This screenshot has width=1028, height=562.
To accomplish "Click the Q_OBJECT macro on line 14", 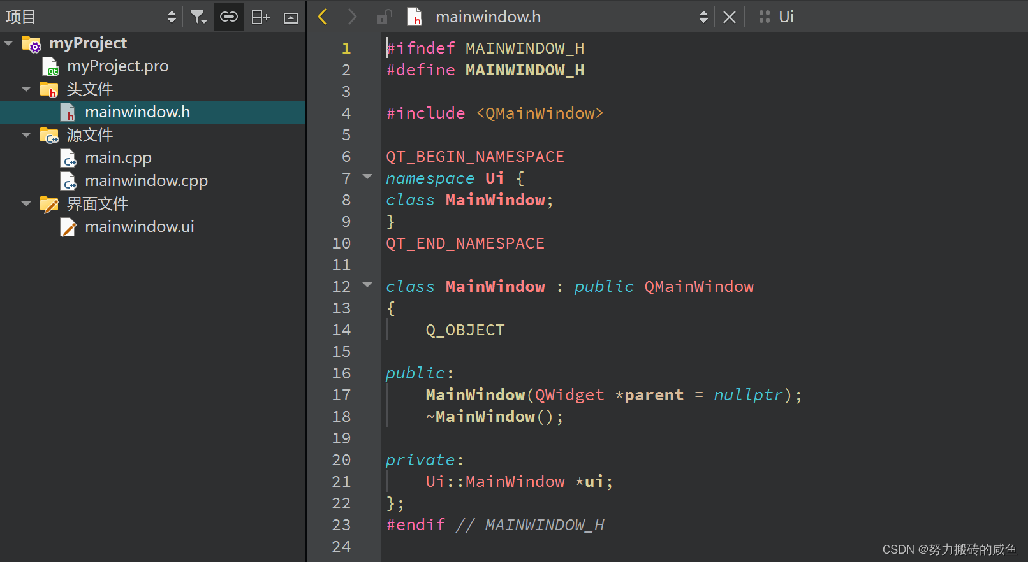I will click(x=465, y=330).
